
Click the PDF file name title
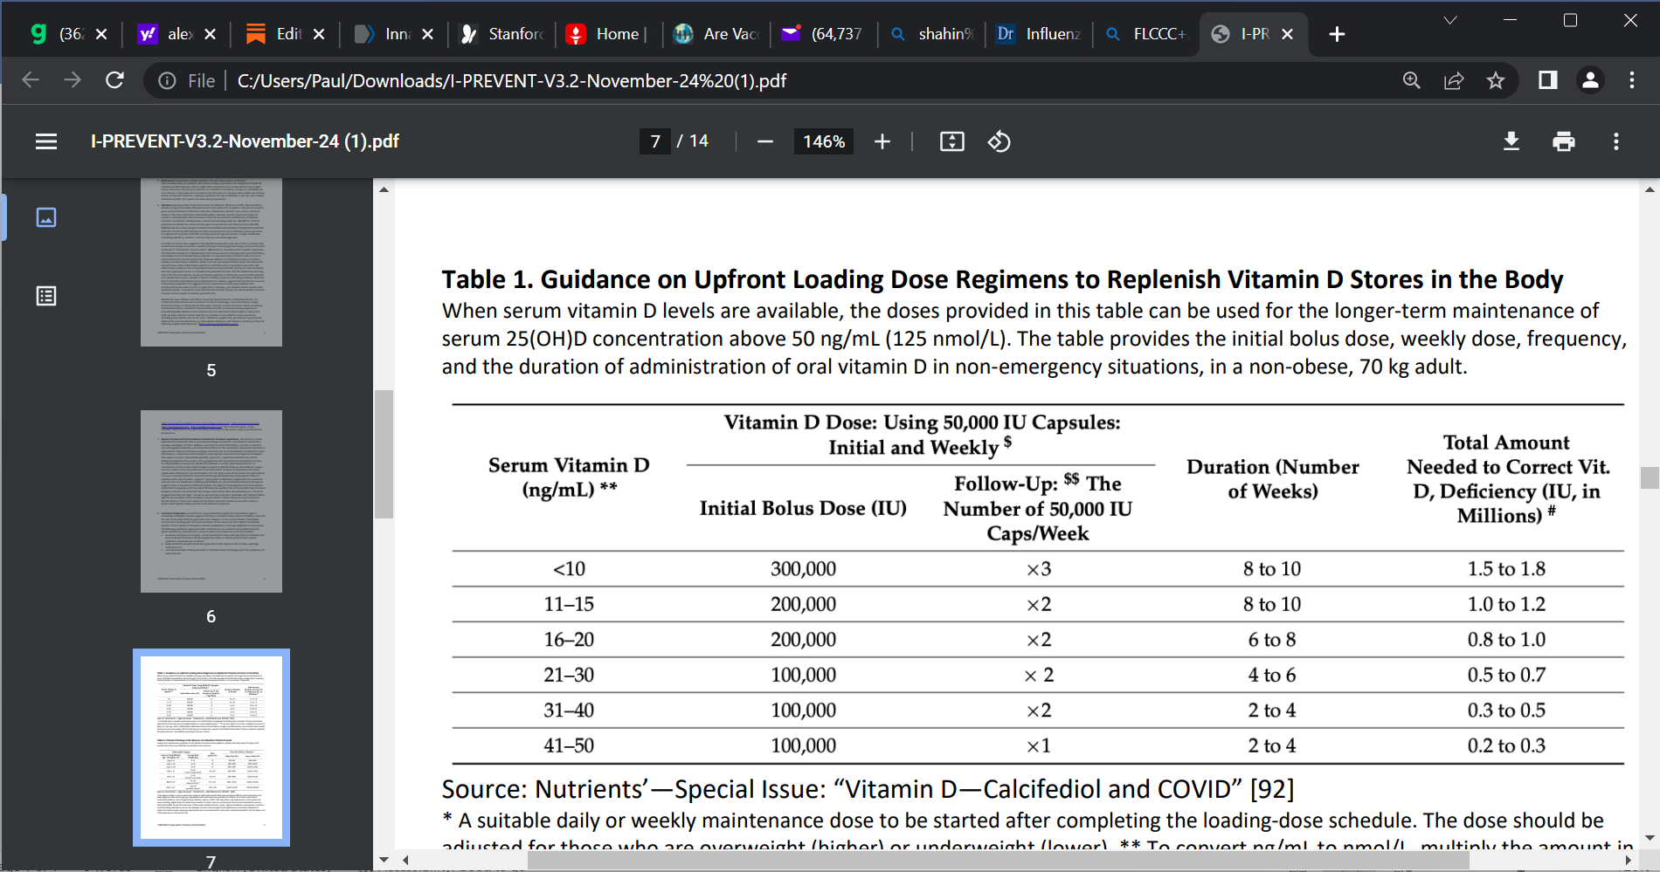pos(245,141)
